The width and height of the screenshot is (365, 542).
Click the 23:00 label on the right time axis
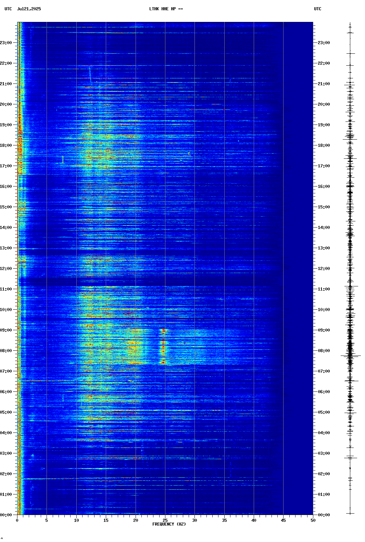(324, 43)
